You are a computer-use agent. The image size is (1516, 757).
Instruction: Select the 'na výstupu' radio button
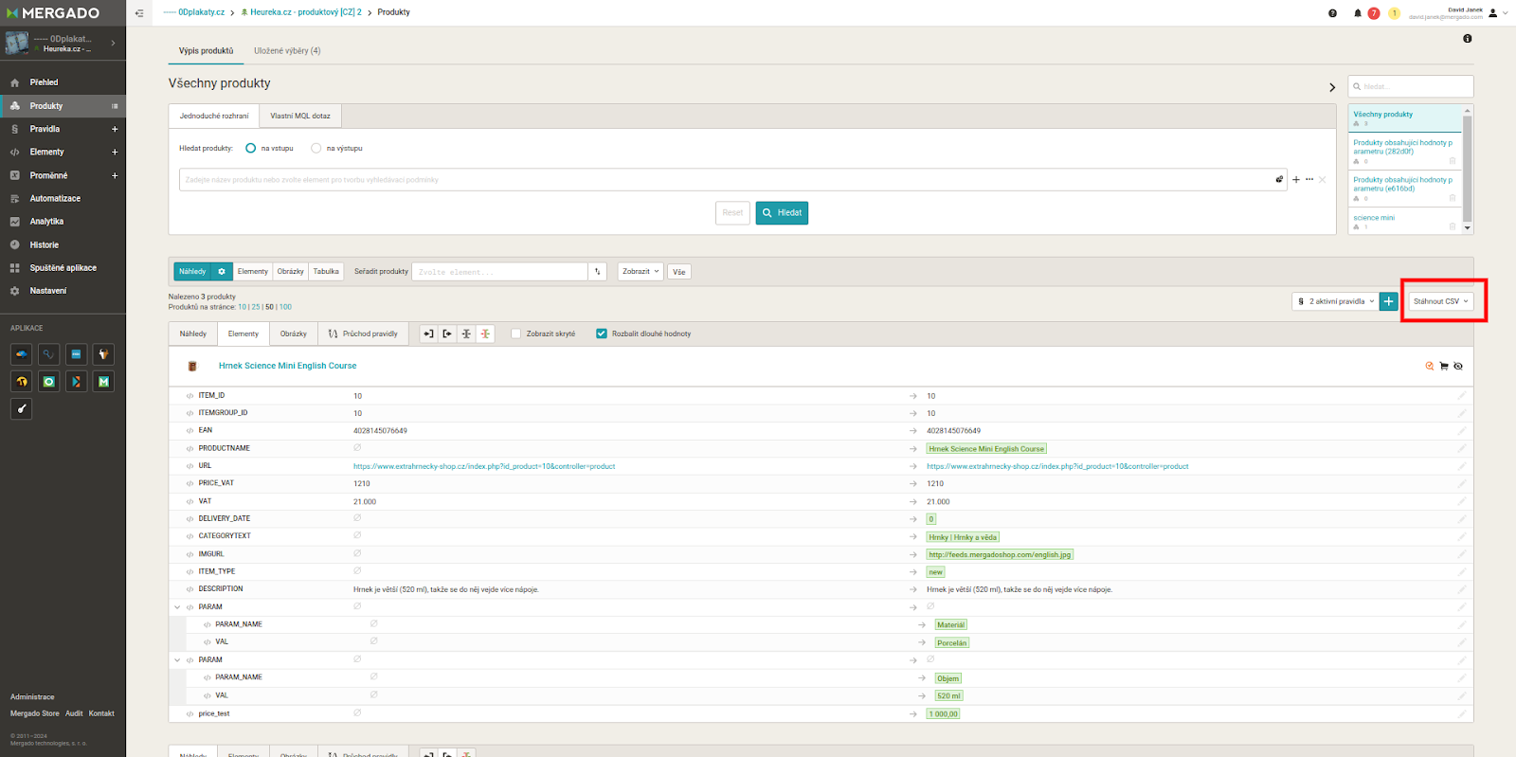coord(316,148)
